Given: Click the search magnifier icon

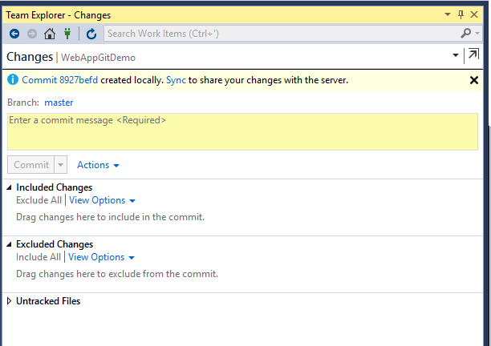Looking at the screenshot, I should 466,34.
